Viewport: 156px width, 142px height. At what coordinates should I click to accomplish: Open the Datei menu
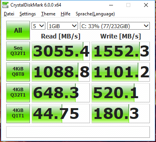click(9, 14)
